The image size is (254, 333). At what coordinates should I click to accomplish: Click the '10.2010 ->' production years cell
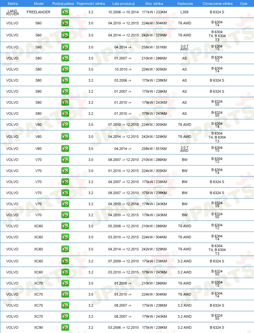[x=123, y=69]
